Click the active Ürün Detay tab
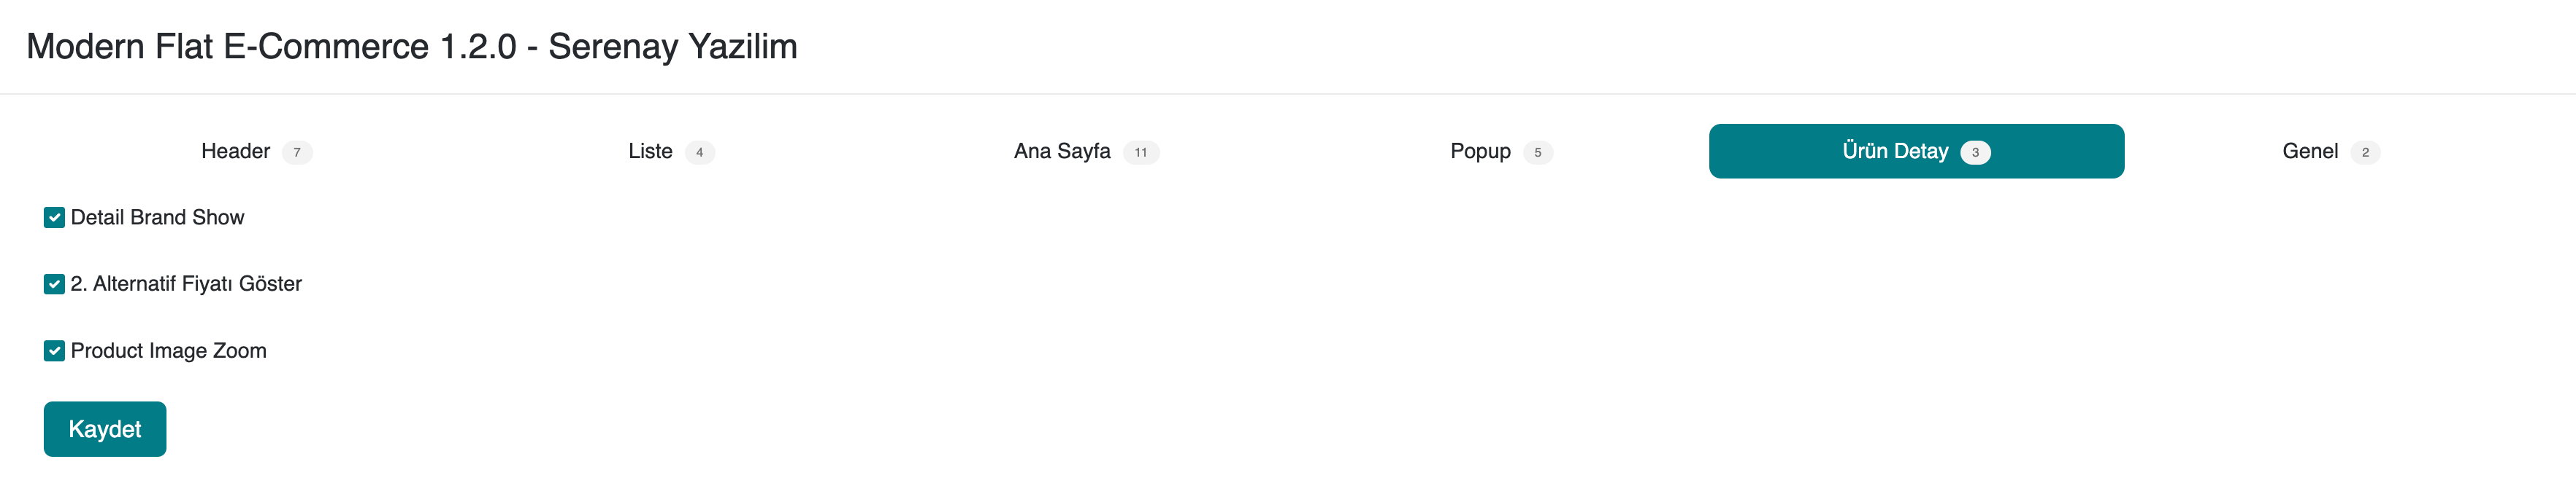 coord(1895,152)
